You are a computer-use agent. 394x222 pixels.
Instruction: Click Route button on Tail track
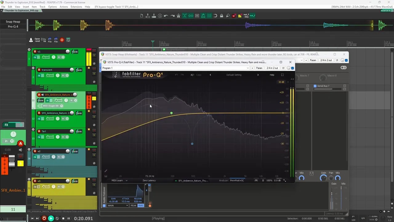(x=79, y=131)
